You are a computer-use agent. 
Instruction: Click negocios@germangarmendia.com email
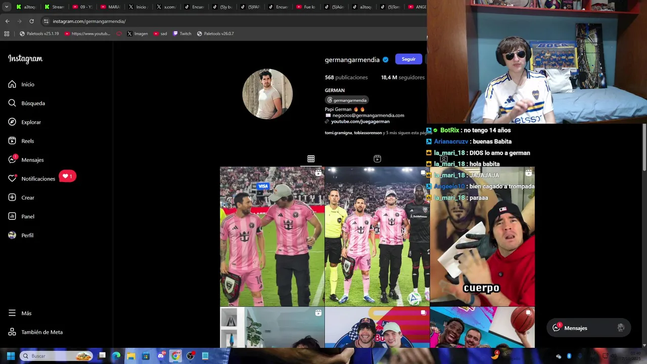(368, 115)
